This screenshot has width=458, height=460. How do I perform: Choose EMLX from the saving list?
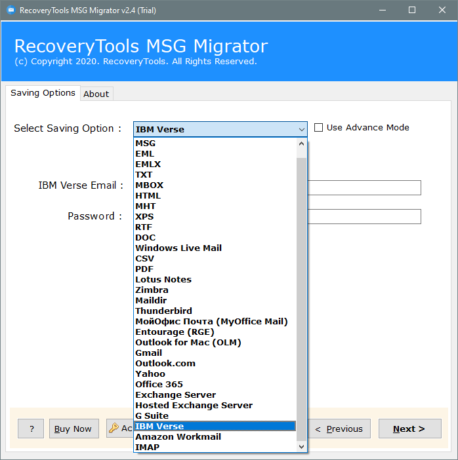coord(215,164)
